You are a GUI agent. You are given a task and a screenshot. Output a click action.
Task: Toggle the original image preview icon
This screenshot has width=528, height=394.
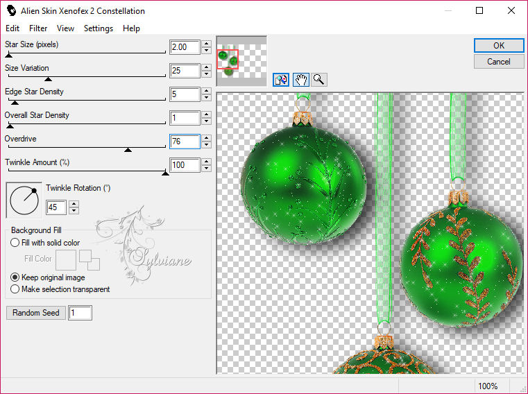tap(281, 80)
